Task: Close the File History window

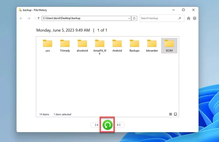Action: point(194,10)
